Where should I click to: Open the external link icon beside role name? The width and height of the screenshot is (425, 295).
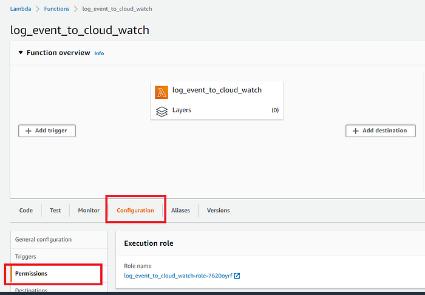[x=237, y=276]
